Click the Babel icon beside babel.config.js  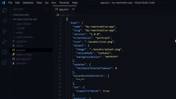pos(13,54)
